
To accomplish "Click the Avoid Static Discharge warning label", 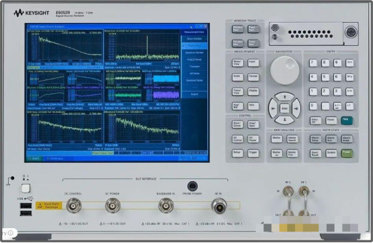I will (x=48, y=205).
